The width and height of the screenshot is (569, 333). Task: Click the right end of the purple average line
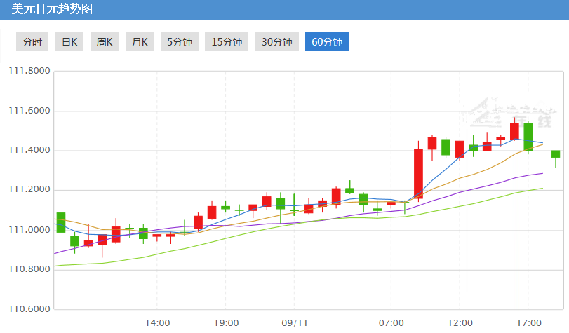(542, 173)
